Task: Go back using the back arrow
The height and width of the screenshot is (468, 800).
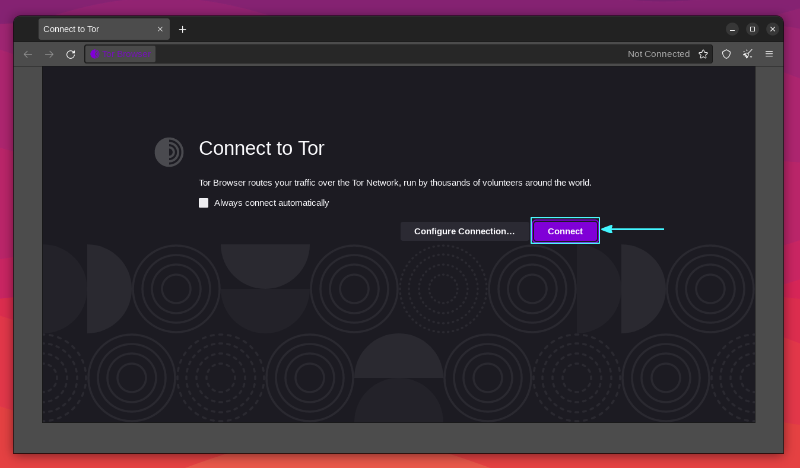Action: (x=28, y=54)
